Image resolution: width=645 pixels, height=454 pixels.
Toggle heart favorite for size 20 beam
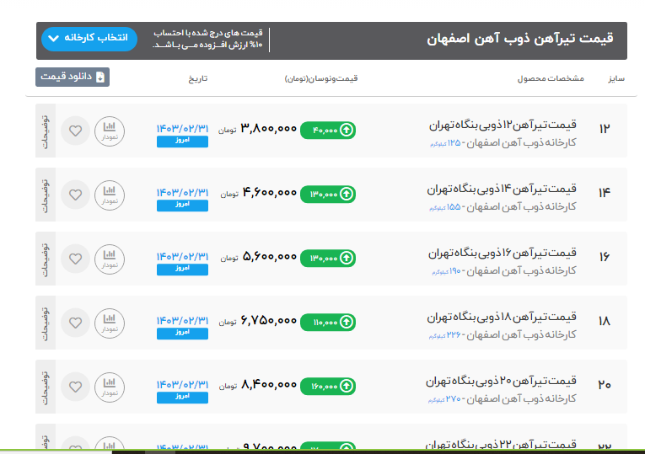point(76,387)
